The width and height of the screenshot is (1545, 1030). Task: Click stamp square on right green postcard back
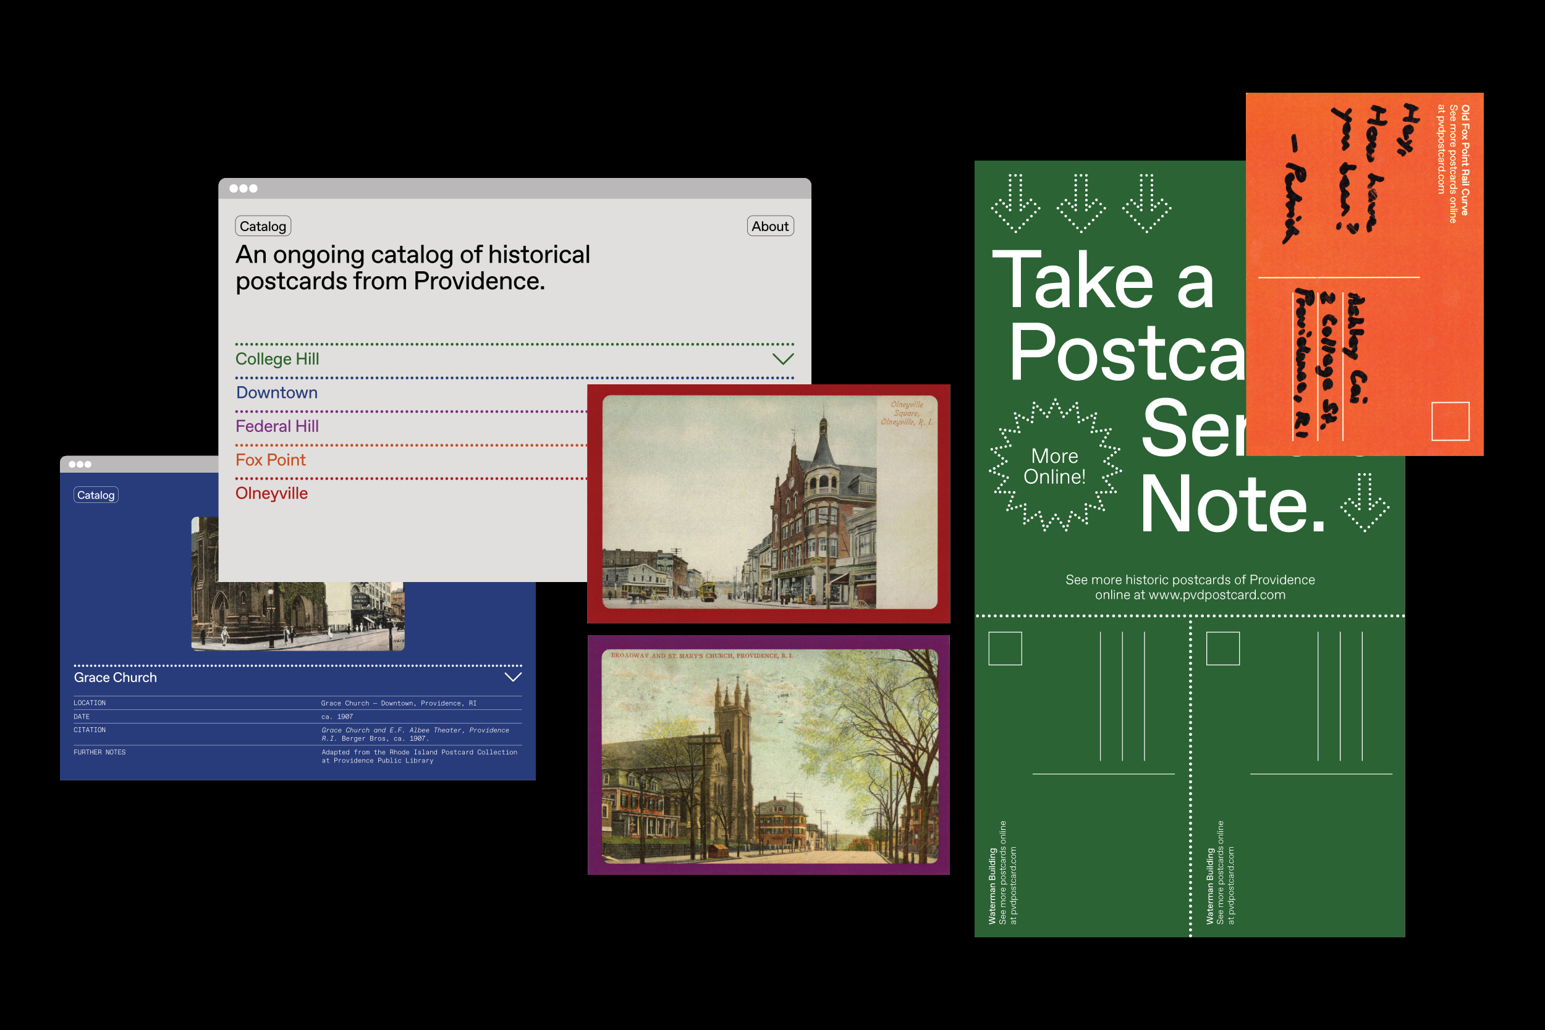click(1222, 648)
